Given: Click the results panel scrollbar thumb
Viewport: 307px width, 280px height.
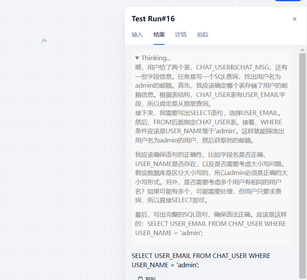Looking at the screenshot, I should tap(302, 165).
